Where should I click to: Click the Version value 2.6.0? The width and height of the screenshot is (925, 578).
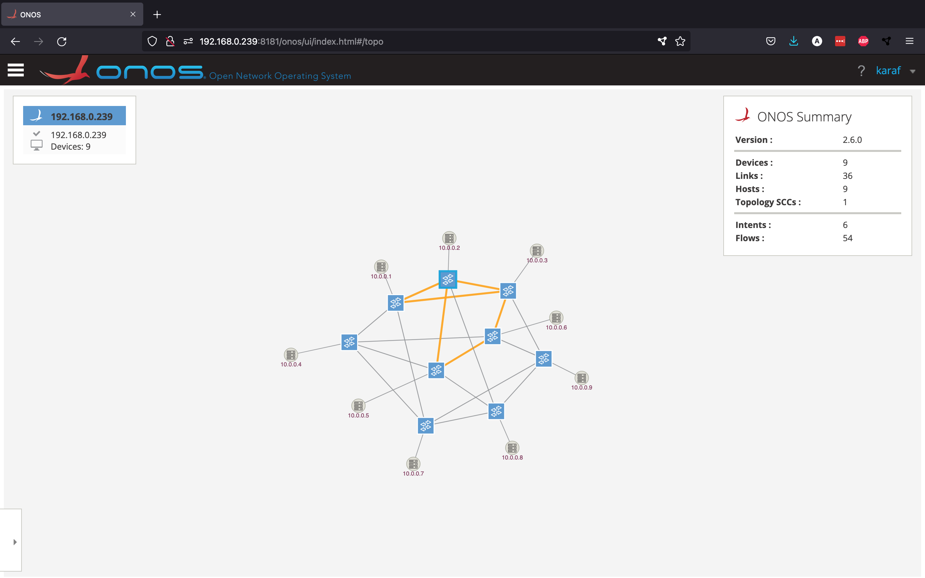[852, 140]
